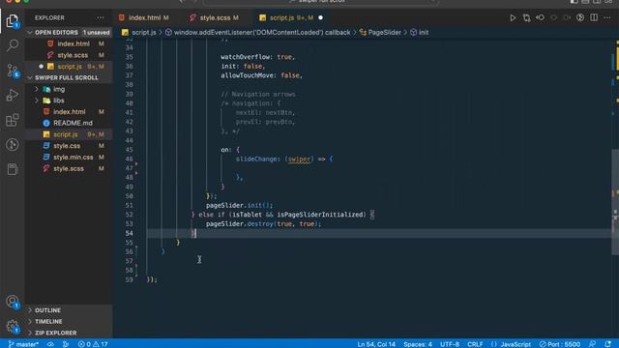Open style.scss in the project tree
This screenshot has height=348, width=619.
[x=70, y=169]
